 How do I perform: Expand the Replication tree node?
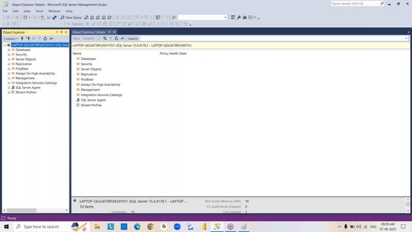click(x=9, y=64)
